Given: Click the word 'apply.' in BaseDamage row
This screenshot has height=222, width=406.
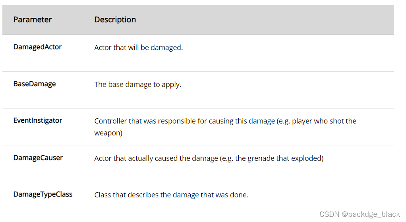Looking at the screenshot, I should (x=171, y=85).
